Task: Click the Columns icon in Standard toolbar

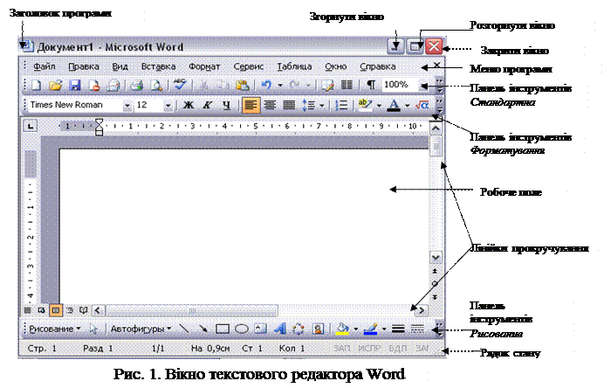Action: coord(347,85)
